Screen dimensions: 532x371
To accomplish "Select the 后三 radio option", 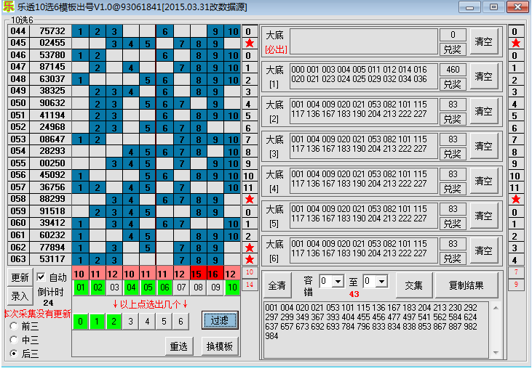I will tap(14, 354).
